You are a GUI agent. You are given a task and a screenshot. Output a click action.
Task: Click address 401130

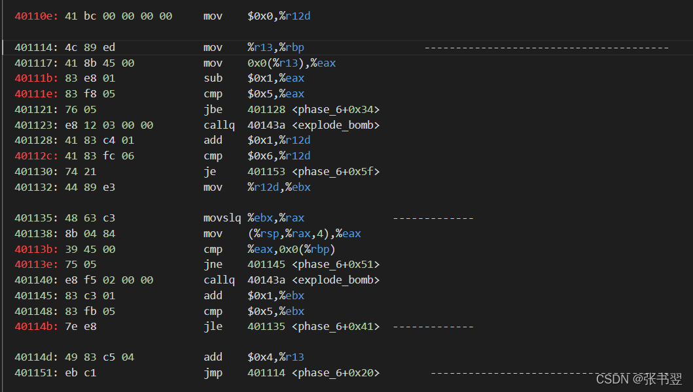pyautogui.click(x=36, y=172)
